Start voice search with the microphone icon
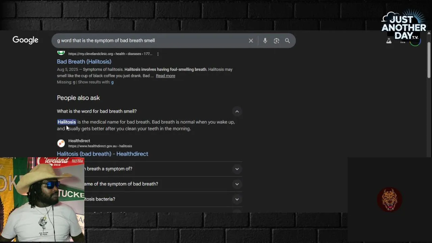The height and width of the screenshot is (243, 432). pos(265,40)
